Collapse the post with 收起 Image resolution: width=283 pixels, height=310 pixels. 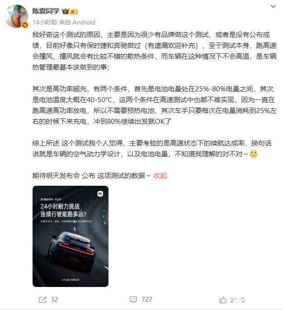(160, 175)
